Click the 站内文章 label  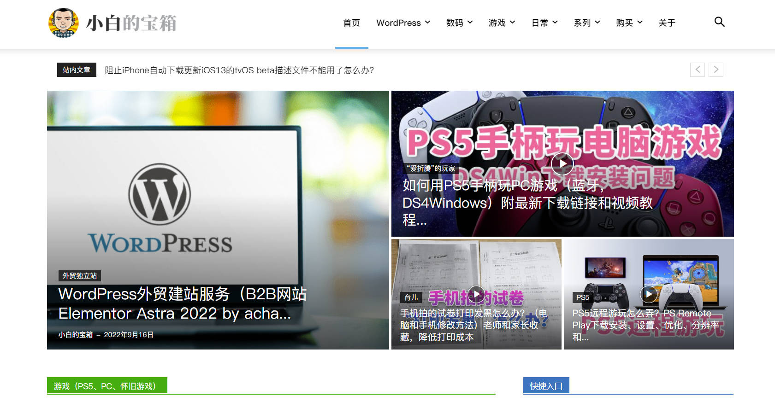pos(77,70)
